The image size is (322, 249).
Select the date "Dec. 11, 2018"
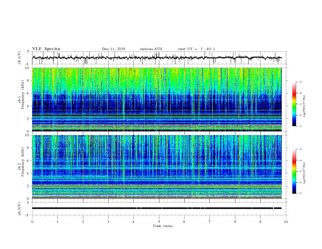coord(113,49)
